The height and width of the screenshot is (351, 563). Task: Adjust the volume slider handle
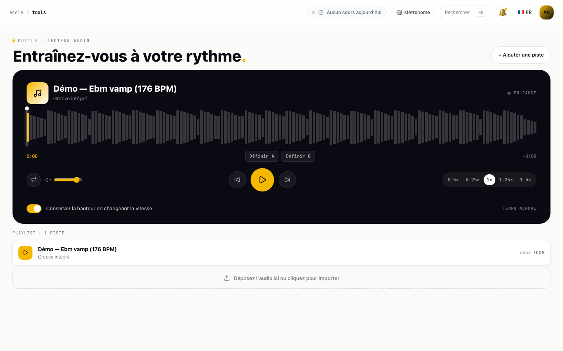77,180
